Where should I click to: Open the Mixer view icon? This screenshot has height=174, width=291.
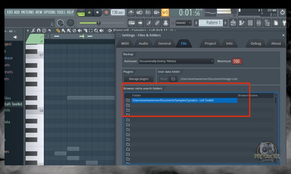tap(259, 23)
